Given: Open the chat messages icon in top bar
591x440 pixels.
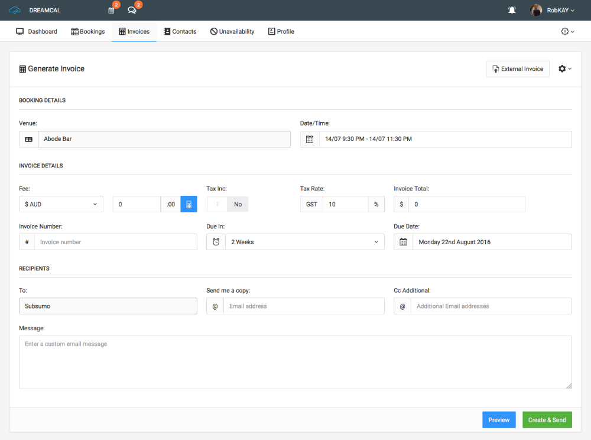Looking at the screenshot, I should (x=131, y=10).
